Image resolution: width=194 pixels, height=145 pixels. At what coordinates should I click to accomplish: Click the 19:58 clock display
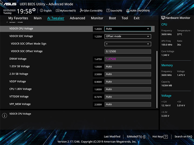click(x=24, y=11)
